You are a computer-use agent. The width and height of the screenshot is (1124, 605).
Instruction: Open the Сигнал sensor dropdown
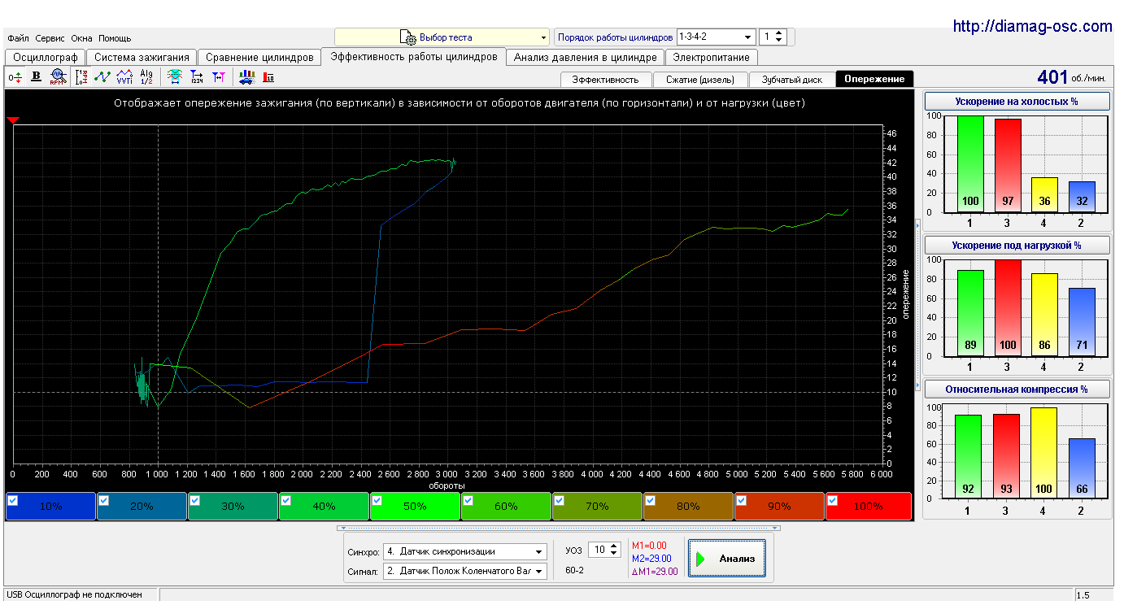click(465, 571)
